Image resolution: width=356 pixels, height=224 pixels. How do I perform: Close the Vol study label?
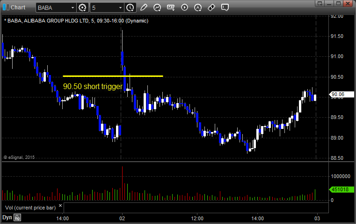[x=60, y=206]
